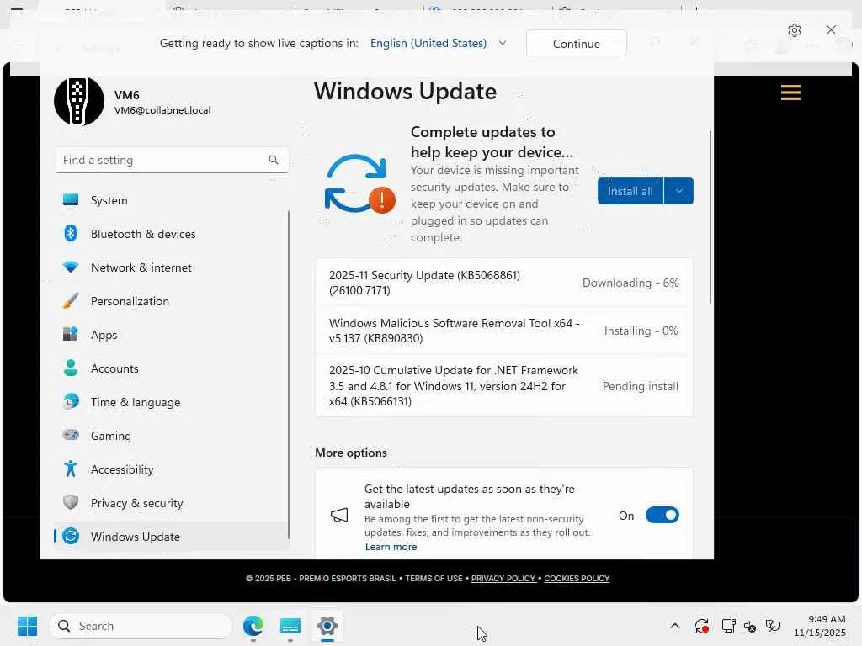Select Personalization in settings sidebar
862x646 pixels.
171,301
